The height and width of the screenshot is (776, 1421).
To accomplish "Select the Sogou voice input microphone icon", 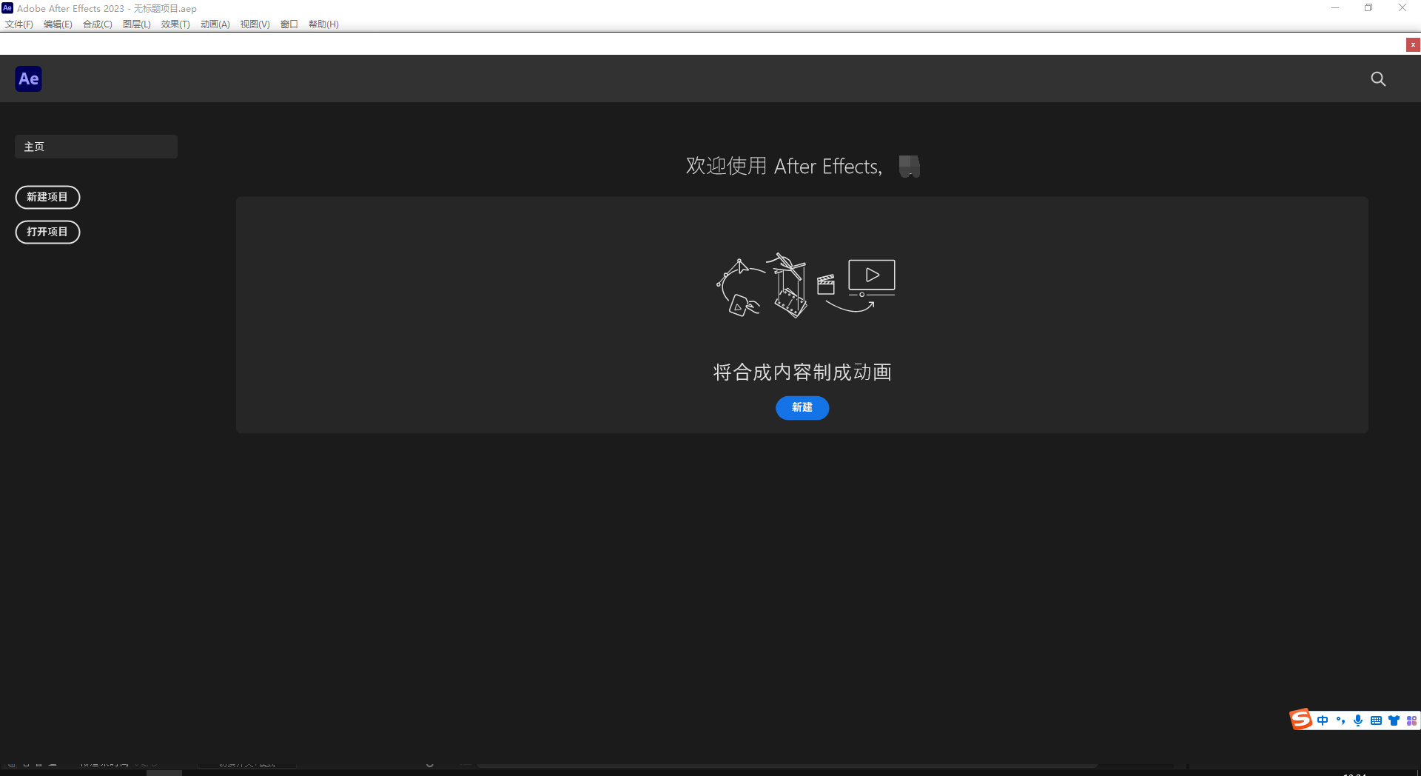I will (x=1358, y=720).
